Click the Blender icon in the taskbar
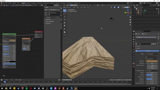 pyautogui.click(x=76, y=88)
